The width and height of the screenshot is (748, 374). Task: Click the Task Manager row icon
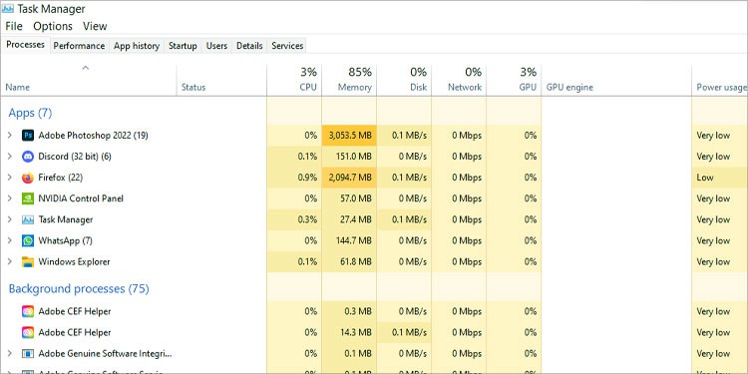[28, 220]
